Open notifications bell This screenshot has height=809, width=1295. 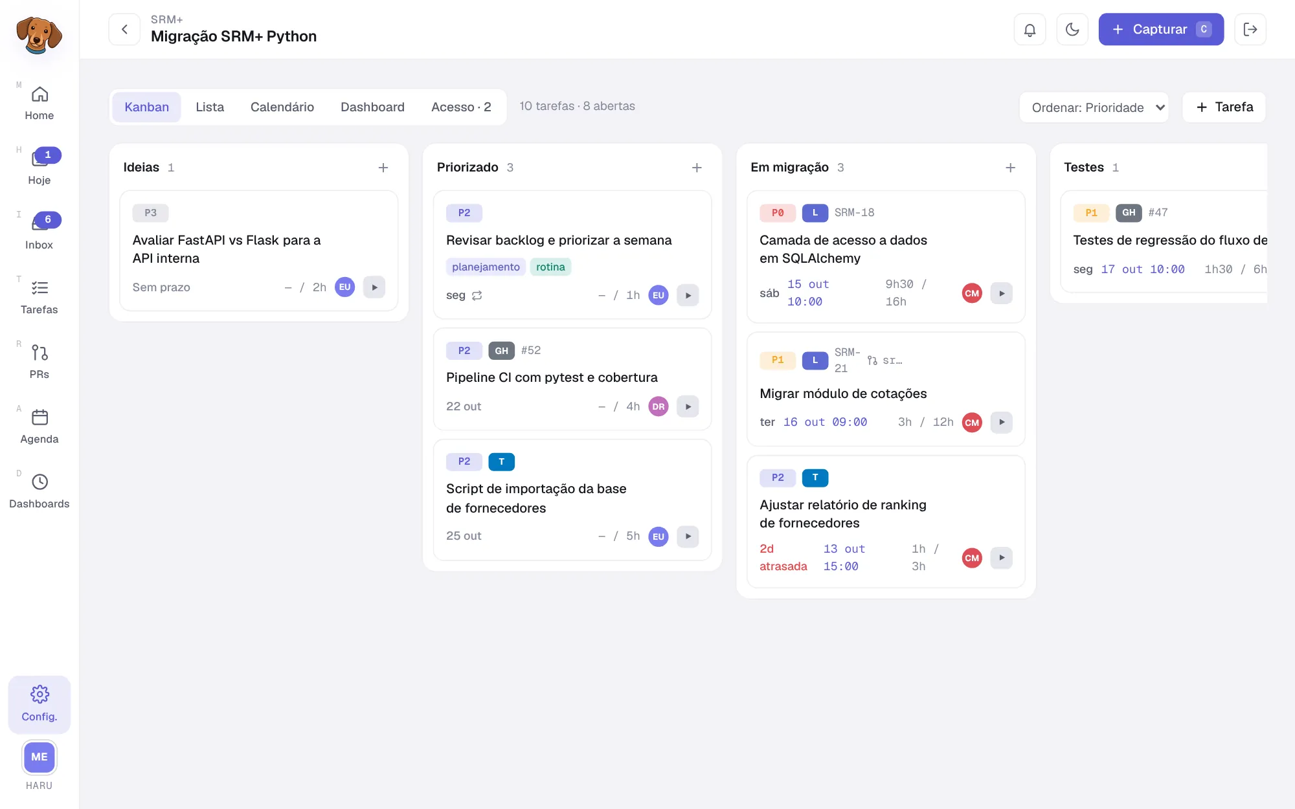(1030, 29)
